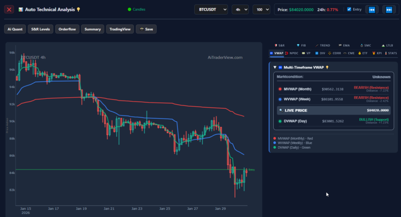Open the S&R shield indicator tab
This screenshot has width=401, height=217.
[x=279, y=46]
